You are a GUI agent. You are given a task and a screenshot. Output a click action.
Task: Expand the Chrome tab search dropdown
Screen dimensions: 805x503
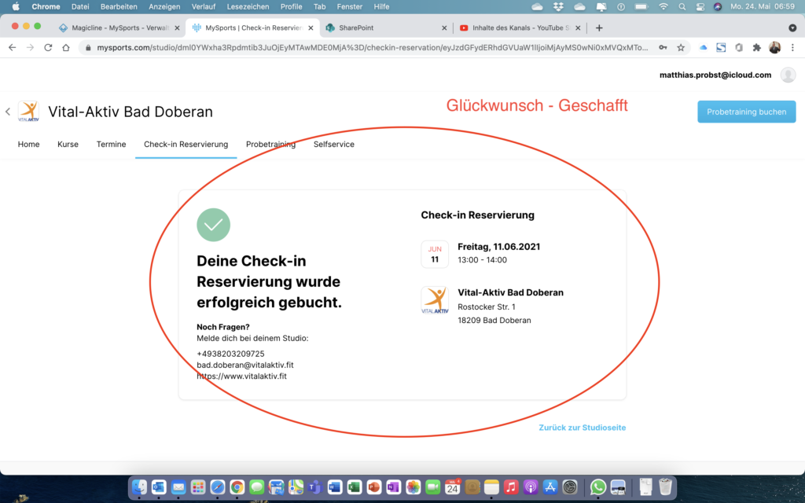pyautogui.click(x=792, y=28)
